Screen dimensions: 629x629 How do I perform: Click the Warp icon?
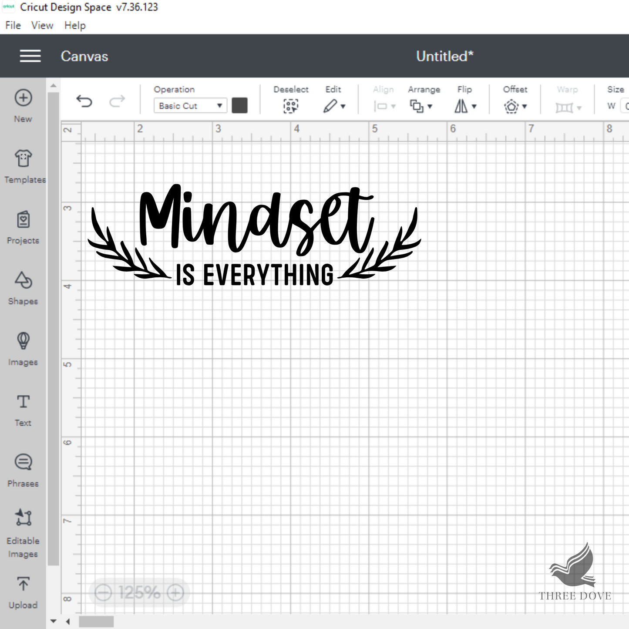tap(564, 108)
